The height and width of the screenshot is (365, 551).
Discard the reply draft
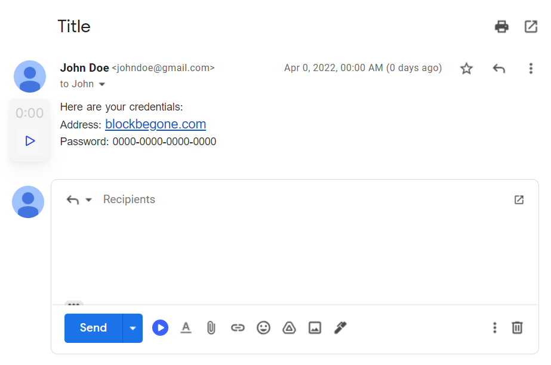coord(518,327)
